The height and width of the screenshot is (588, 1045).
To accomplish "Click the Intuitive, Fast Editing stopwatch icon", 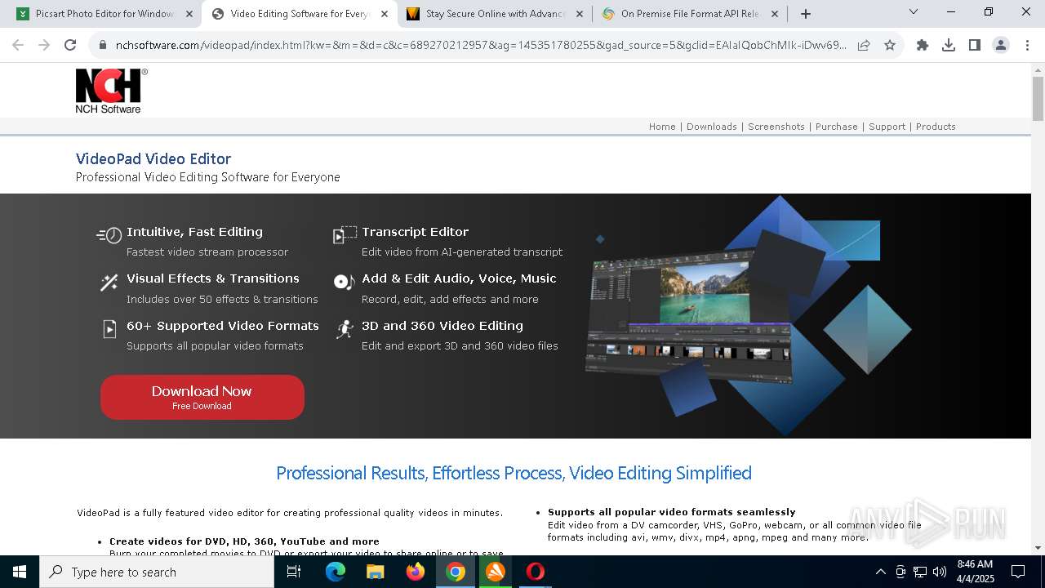I will [109, 235].
